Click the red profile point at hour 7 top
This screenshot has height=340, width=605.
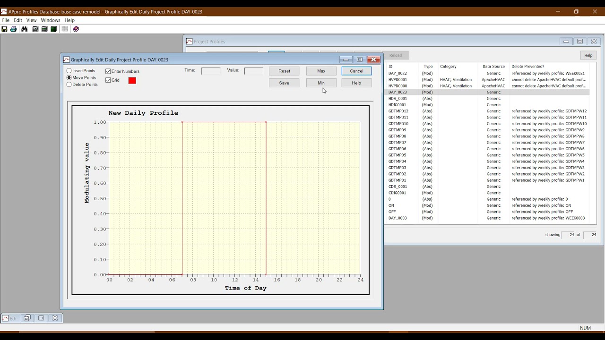pyautogui.click(x=182, y=122)
